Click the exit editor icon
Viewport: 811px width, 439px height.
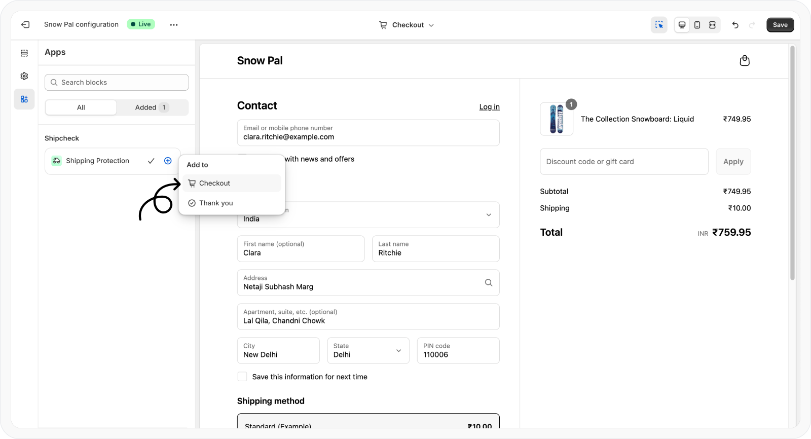(25, 24)
